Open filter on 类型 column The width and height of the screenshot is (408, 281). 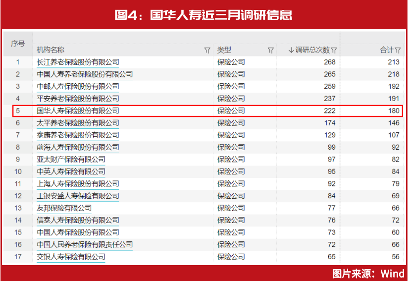271,50
